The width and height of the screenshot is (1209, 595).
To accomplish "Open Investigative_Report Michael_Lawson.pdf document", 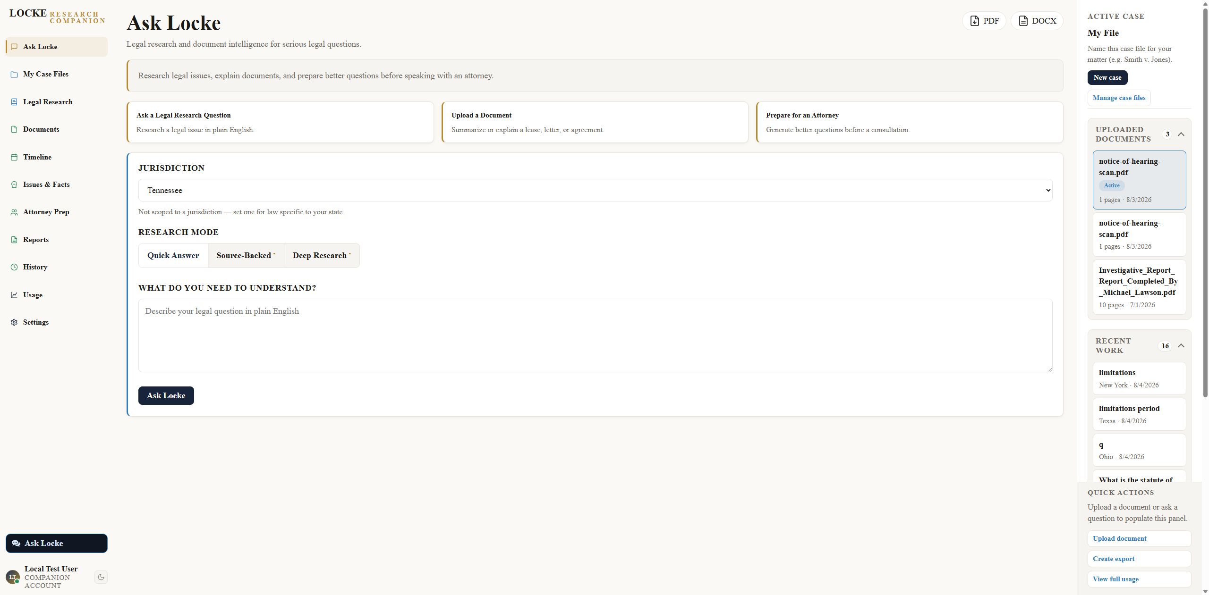I will (1139, 287).
